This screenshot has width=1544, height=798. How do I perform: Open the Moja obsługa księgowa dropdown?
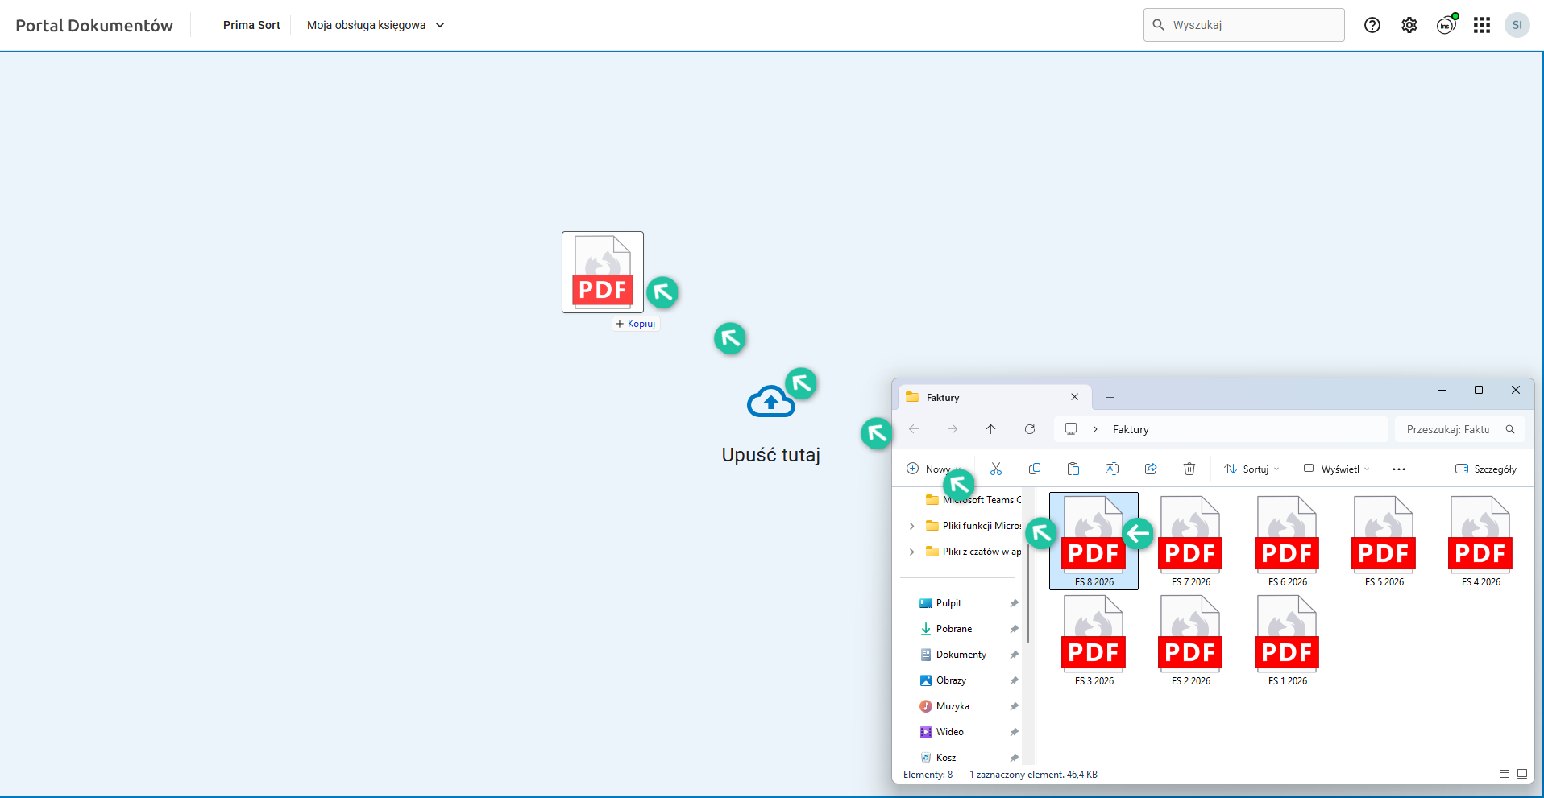point(376,25)
